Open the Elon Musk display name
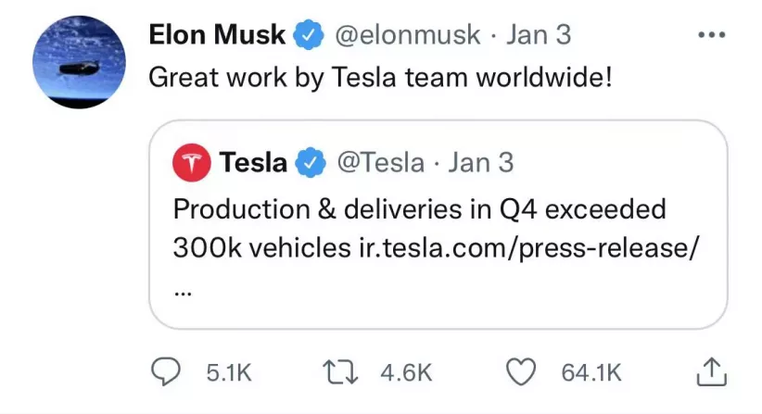Screen dimensions: 762x414 point(217,35)
